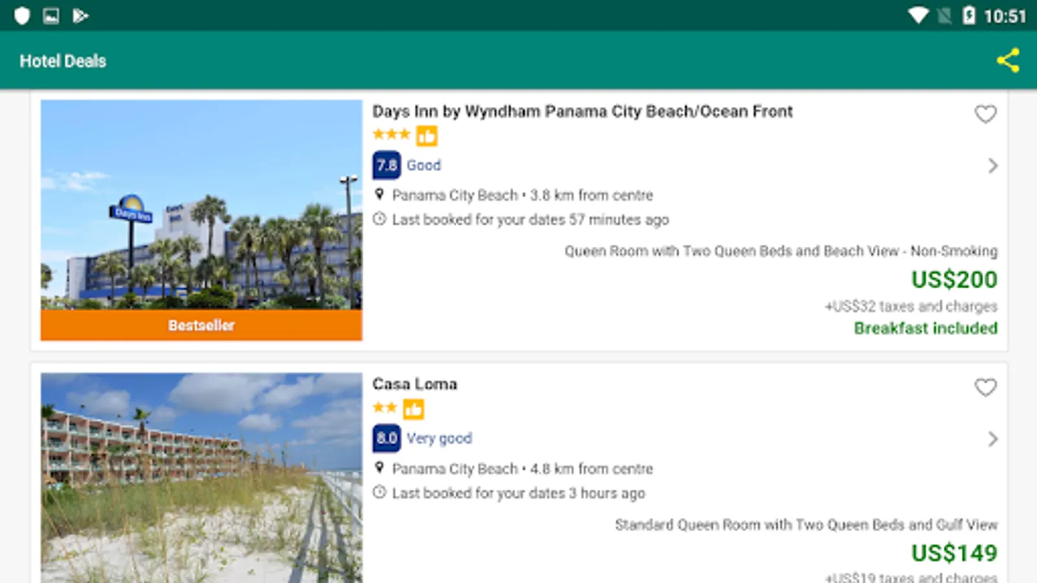The width and height of the screenshot is (1037, 583).
Task: Tap Casa Loma two-star rating
Action: [385, 407]
